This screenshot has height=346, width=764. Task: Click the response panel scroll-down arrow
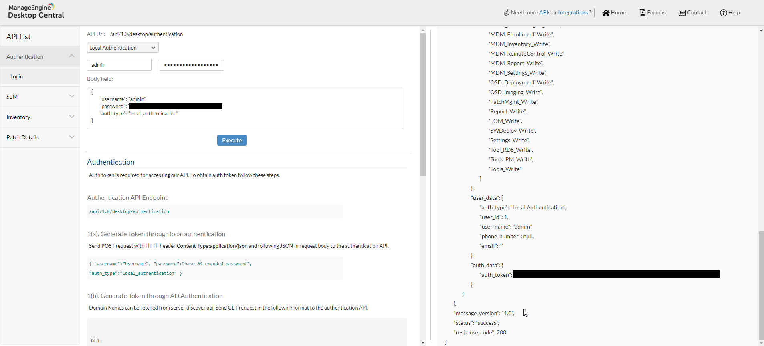tap(761, 343)
